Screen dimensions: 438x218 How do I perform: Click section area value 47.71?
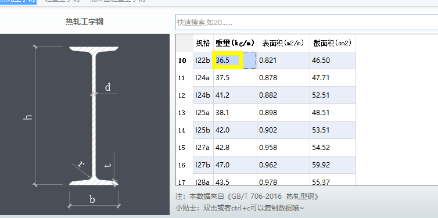(333, 78)
